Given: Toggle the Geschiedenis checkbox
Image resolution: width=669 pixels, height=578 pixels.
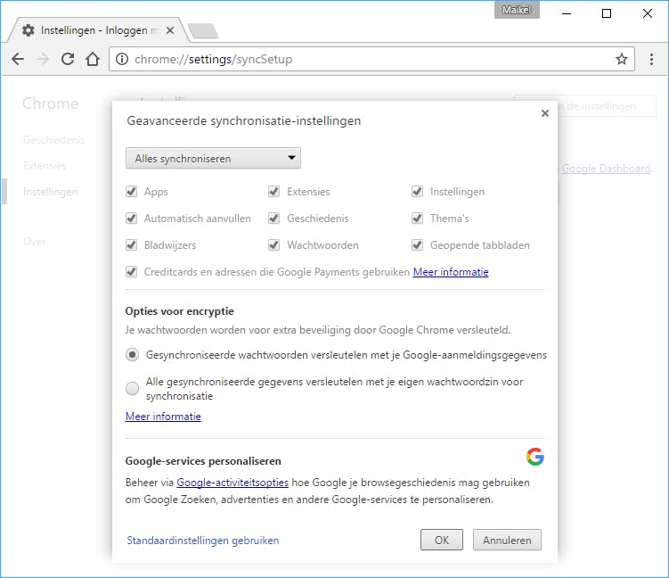Looking at the screenshot, I should click(273, 219).
